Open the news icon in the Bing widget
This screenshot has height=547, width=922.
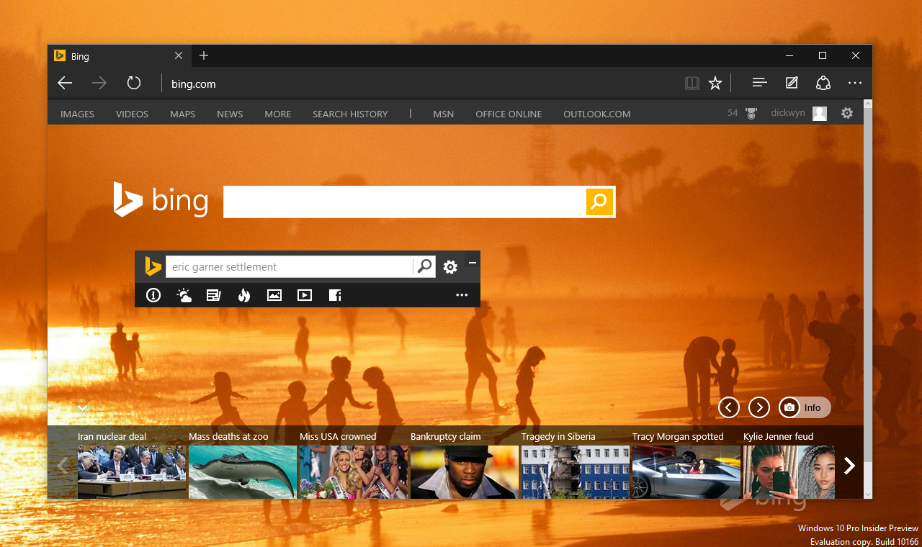click(214, 295)
